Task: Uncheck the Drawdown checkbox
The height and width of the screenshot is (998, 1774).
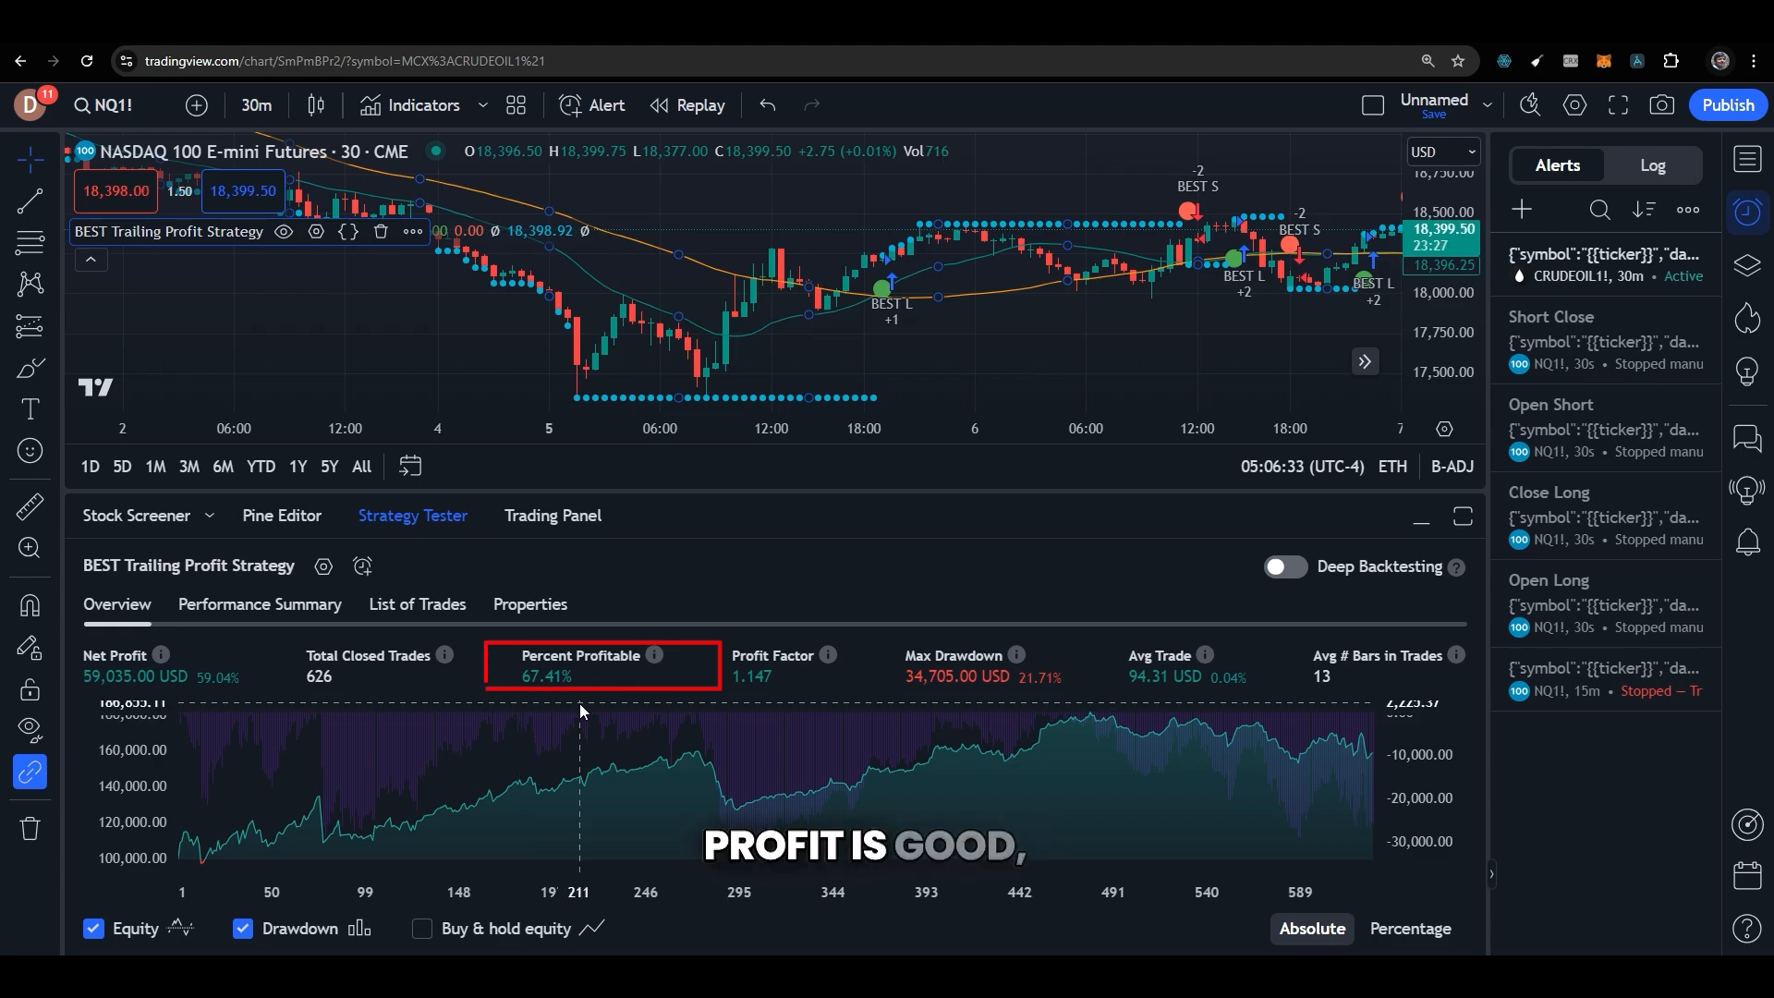Action: click(x=242, y=929)
